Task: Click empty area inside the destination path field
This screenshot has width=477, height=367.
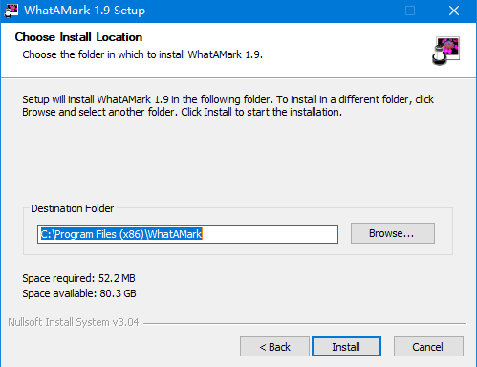Action: [x=271, y=234]
